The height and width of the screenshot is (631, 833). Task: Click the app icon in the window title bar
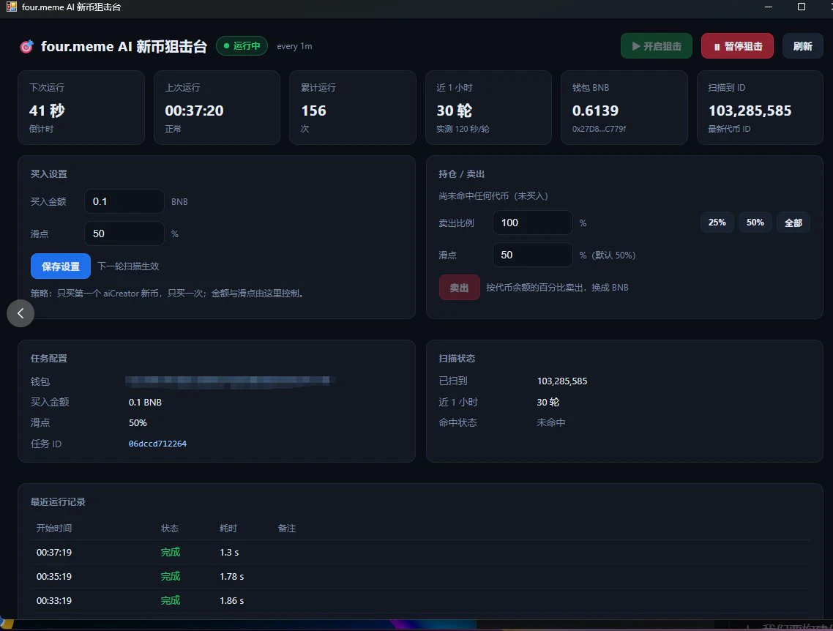[11, 7]
